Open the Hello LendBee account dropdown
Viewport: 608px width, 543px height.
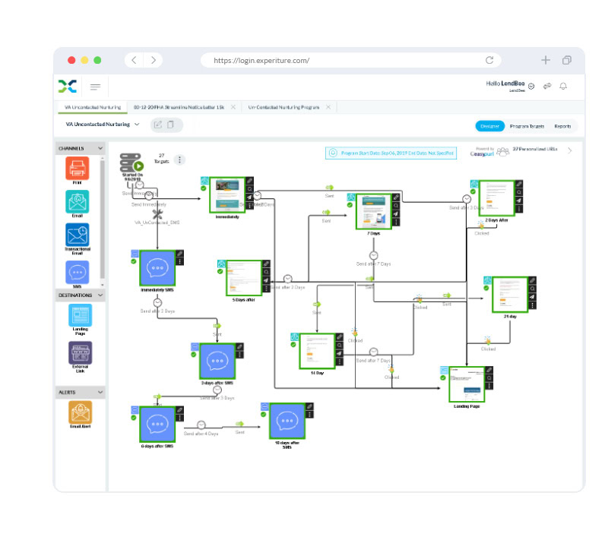click(531, 86)
